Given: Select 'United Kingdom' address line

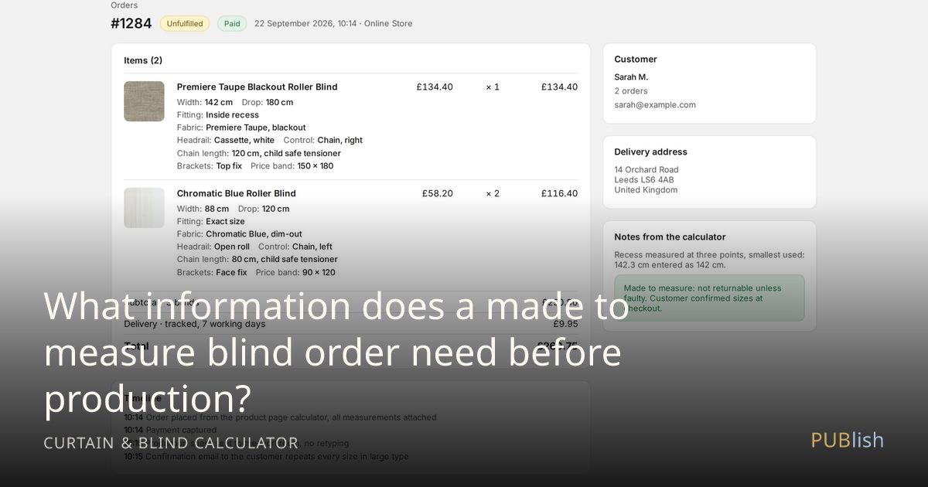Looking at the screenshot, I should (646, 189).
